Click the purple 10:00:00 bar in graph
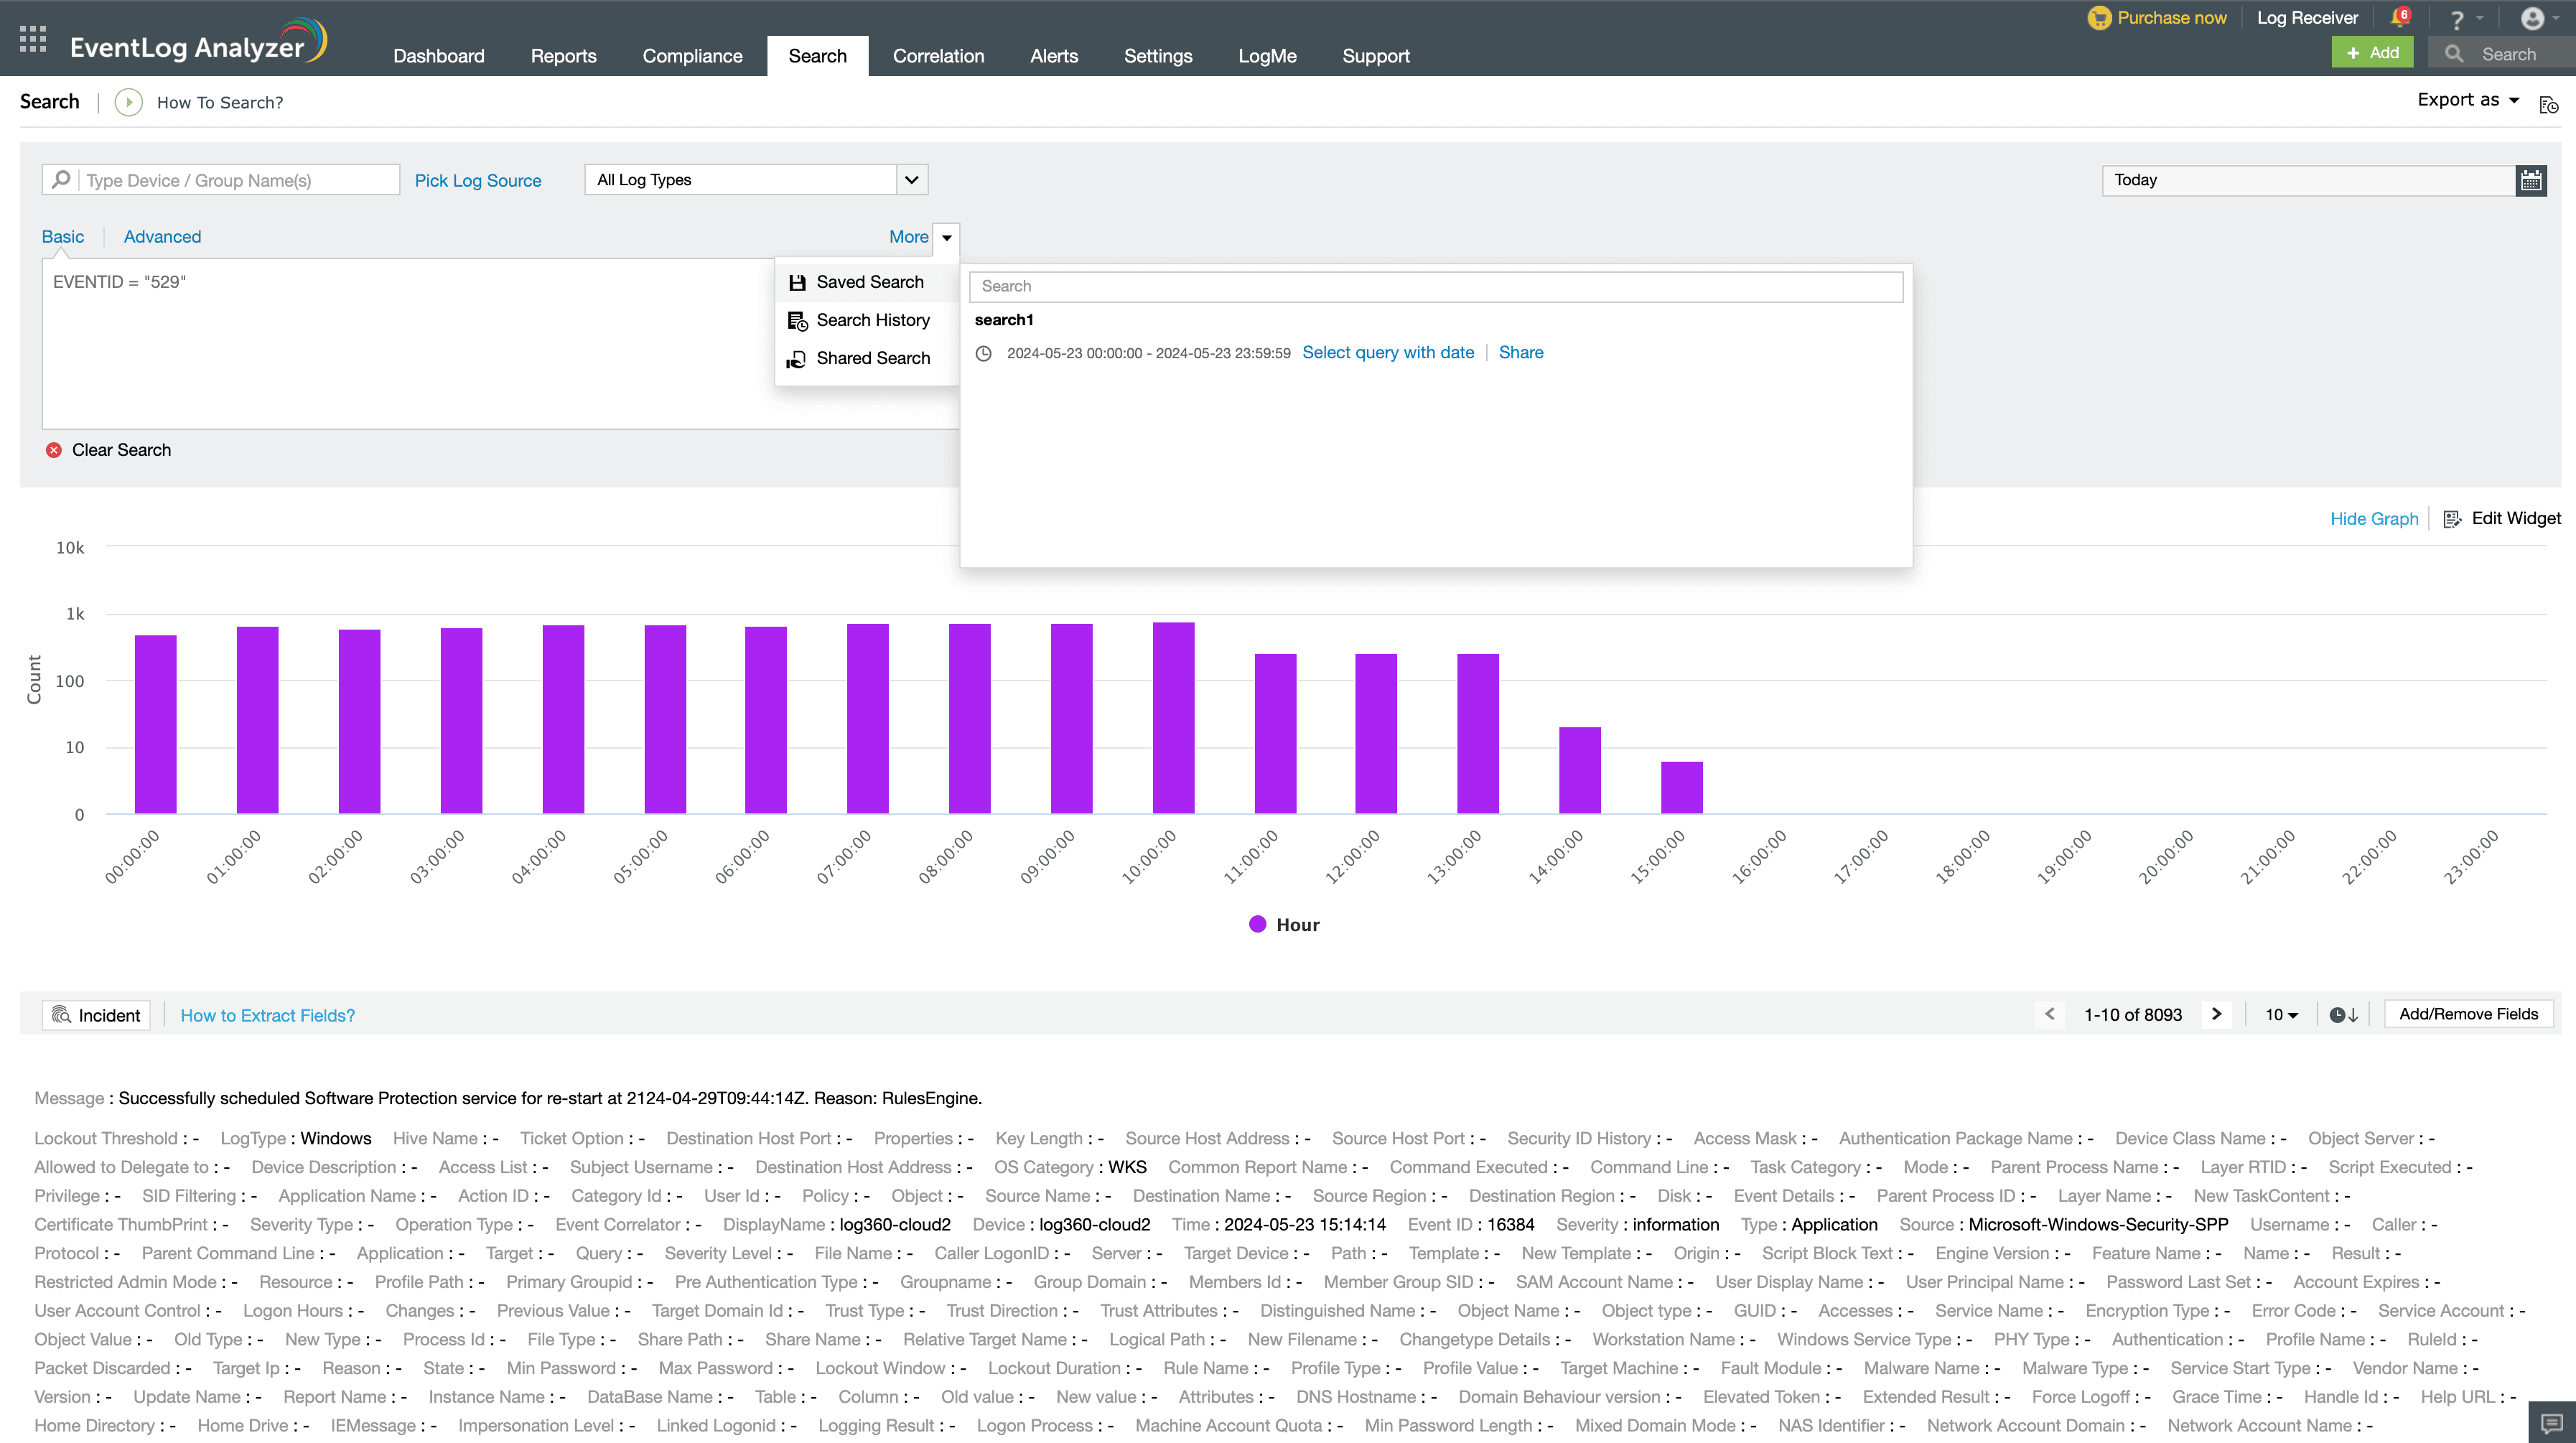Screen dimensions: 2576x1443 (1173, 718)
